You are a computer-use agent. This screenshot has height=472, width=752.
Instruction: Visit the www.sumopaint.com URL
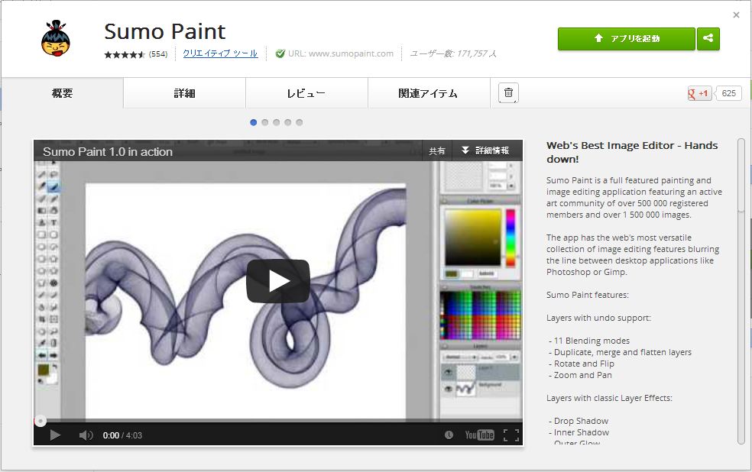tap(341, 53)
